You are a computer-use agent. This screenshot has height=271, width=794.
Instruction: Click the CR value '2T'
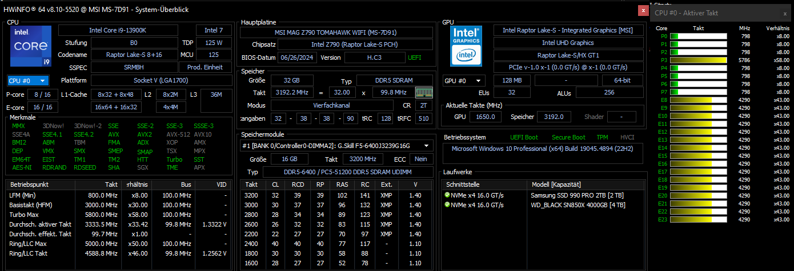423,105
